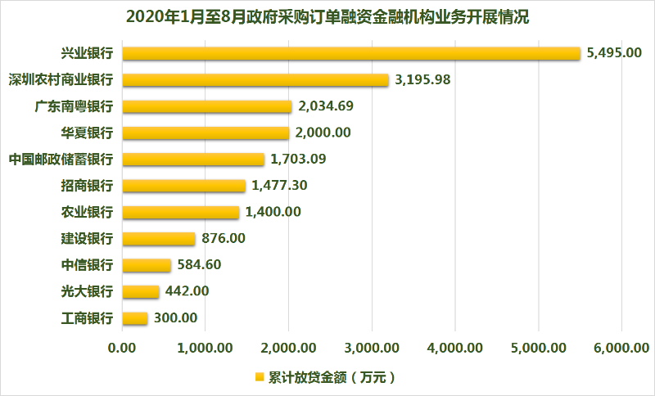Select the 中国邮政储蓄银行 category label
The image size is (655, 396).
61,159
